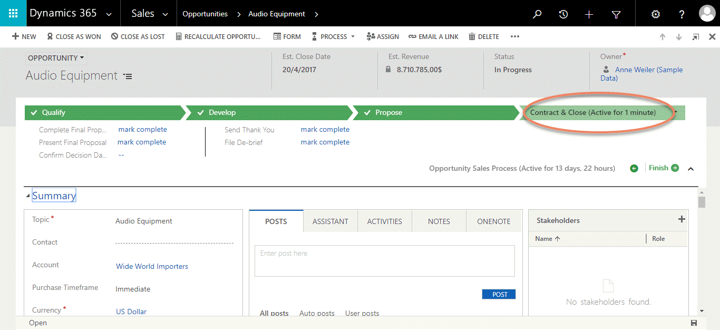The width and height of the screenshot is (720, 330).
Task: Open the Wide World Importers account link
Action: 152,266
